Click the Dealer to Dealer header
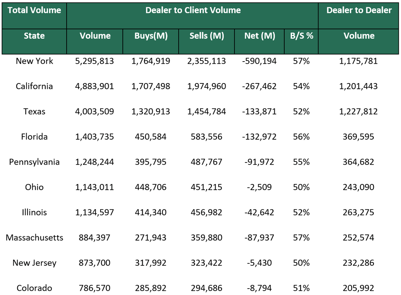Viewport: 401px width, 295px height. (x=359, y=10)
